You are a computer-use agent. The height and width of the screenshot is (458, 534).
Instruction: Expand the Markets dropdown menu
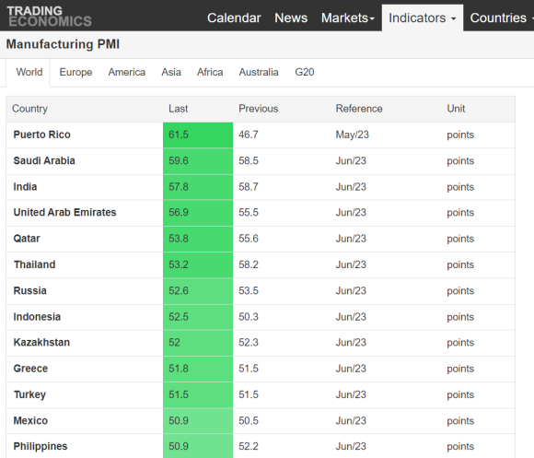pyautogui.click(x=348, y=18)
